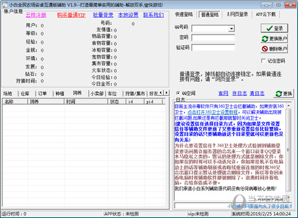
Task: Click the 云挂注册 link
Action: point(36,15)
